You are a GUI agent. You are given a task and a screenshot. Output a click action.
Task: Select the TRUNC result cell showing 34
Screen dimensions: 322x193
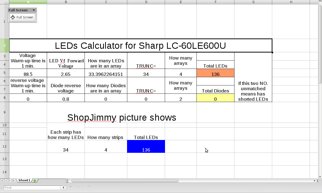pos(146,73)
